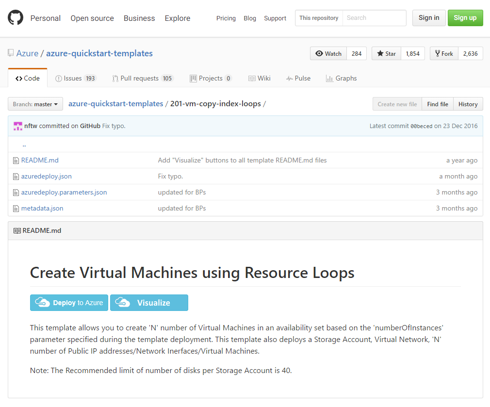Open azure-quickstart-templates repository title link
Image resolution: width=490 pixels, height=407 pixels.
pos(99,53)
